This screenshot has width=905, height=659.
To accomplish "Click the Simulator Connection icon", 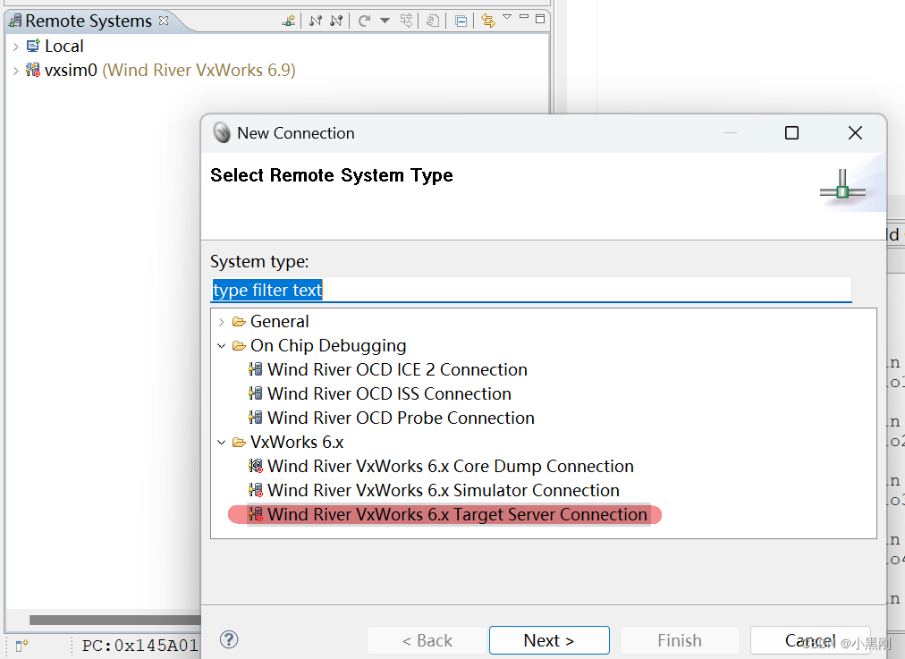I will click(256, 490).
